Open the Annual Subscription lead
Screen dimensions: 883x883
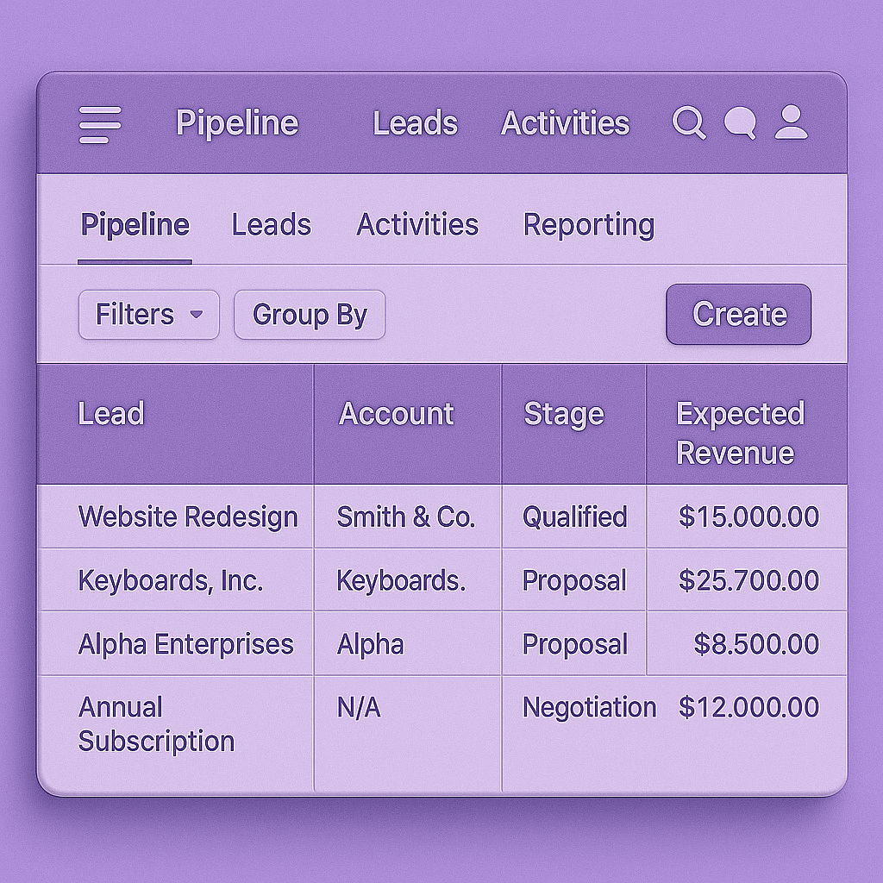pyautogui.click(x=157, y=724)
